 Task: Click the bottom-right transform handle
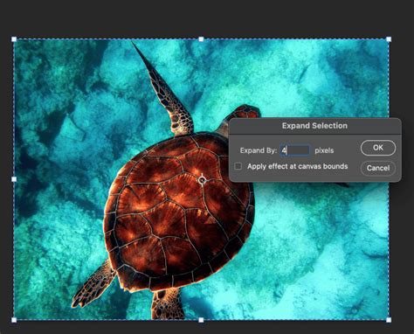click(389, 320)
